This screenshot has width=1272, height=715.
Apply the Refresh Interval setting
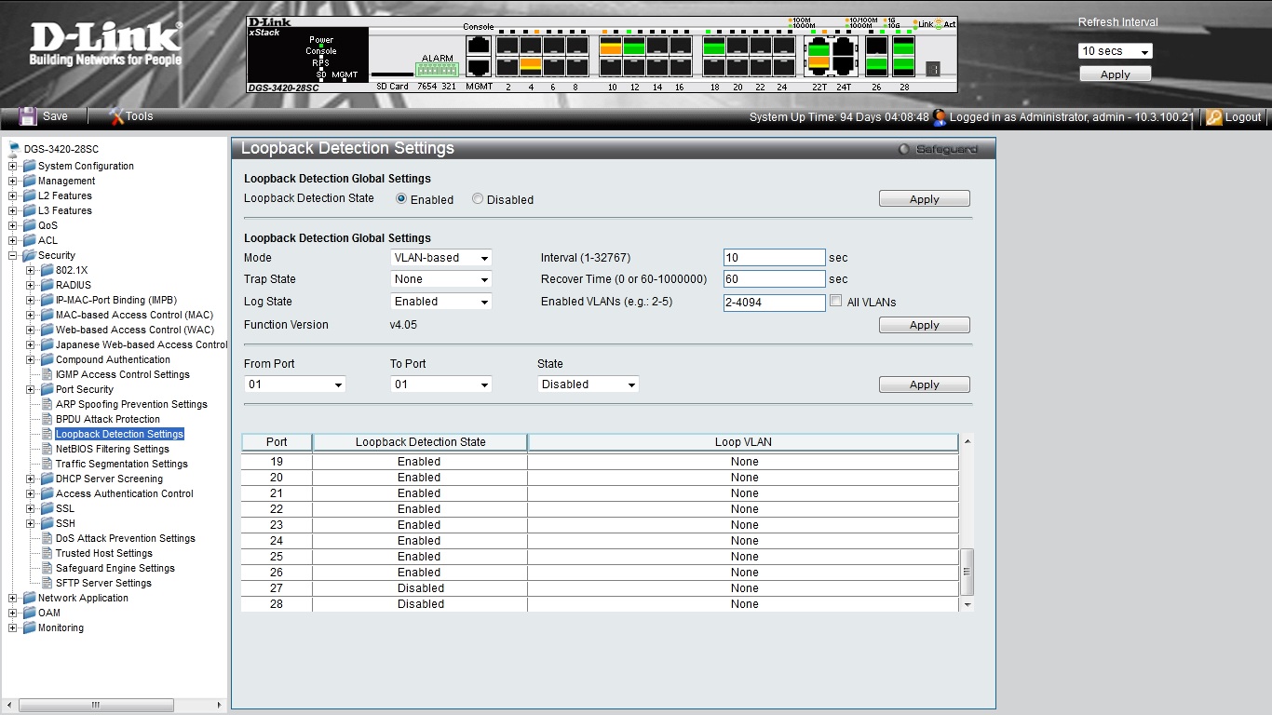point(1115,74)
